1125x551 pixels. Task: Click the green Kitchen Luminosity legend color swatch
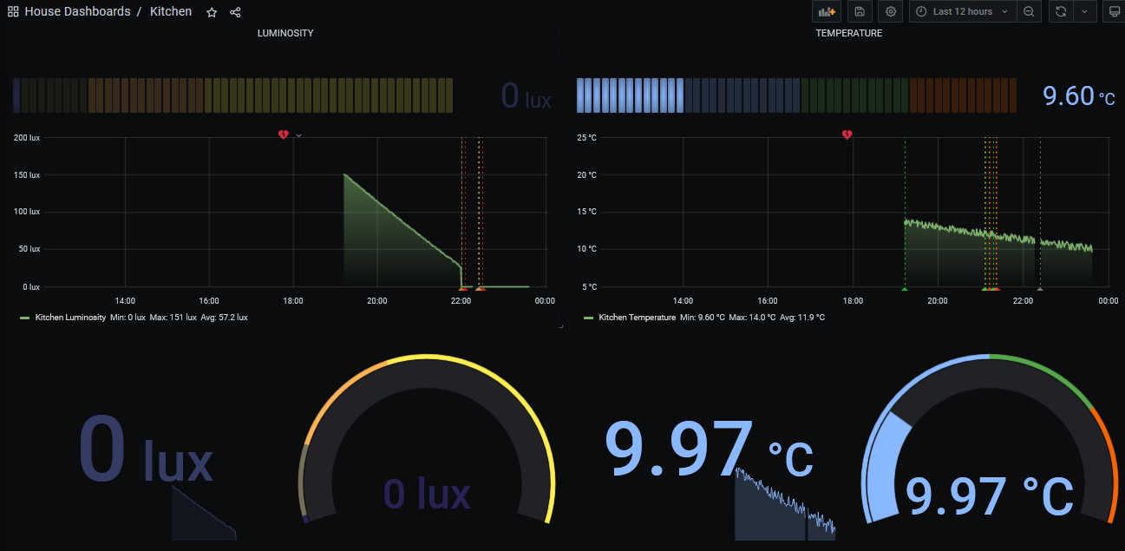(x=24, y=318)
